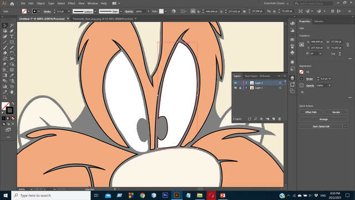355x200 pixels.
Task: Click Stroke swatch in Properties Appearance
Action: coord(302,79)
